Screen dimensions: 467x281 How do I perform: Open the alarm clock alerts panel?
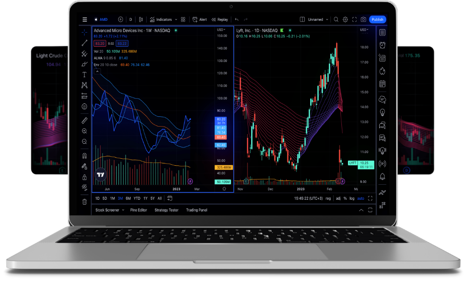tap(382, 45)
